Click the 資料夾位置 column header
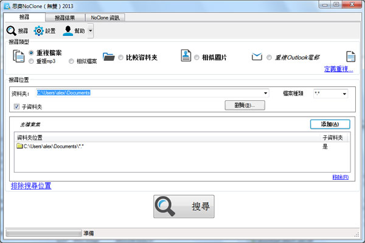Viewport: 365px width, 243px height. (167, 138)
